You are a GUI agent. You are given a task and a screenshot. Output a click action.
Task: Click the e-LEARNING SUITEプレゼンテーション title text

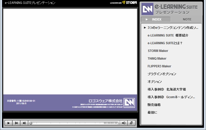30,3
